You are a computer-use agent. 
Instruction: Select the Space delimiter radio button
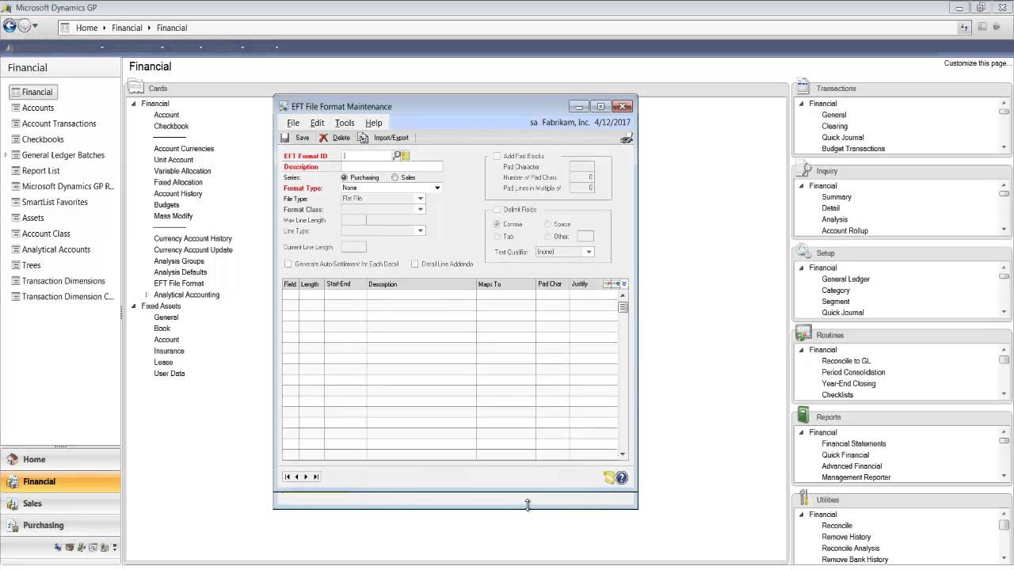click(x=548, y=224)
